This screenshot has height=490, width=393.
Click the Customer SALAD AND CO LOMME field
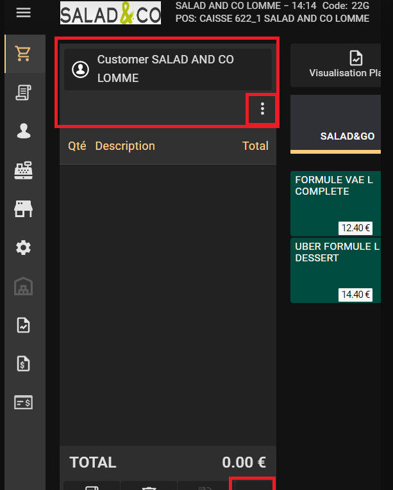point(168,69)
